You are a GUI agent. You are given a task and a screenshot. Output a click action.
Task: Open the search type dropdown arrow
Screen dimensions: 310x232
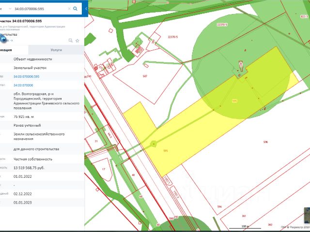[x=10, y=9]
